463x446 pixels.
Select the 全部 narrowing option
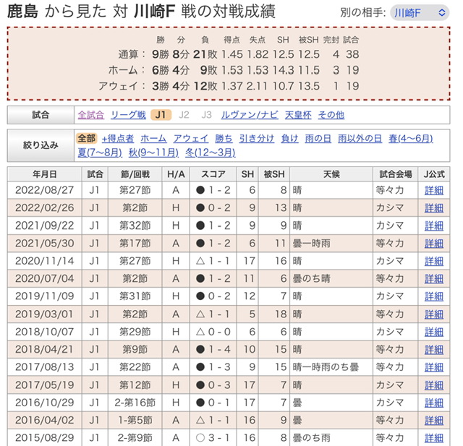(x=87, y=138)
